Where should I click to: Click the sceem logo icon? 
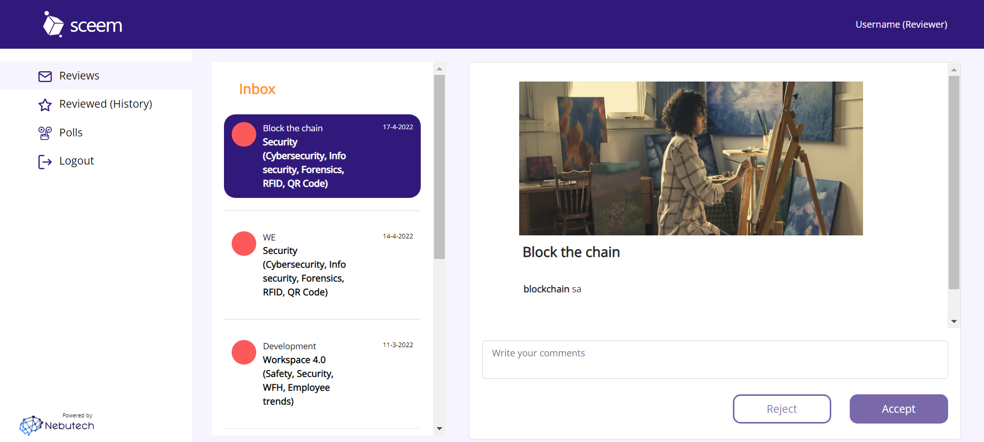pos(53,24)
